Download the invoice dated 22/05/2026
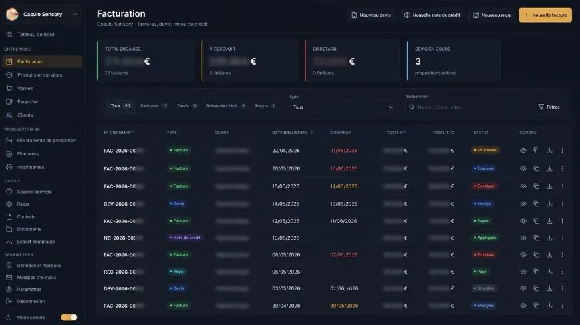 [x=549, y=150]
